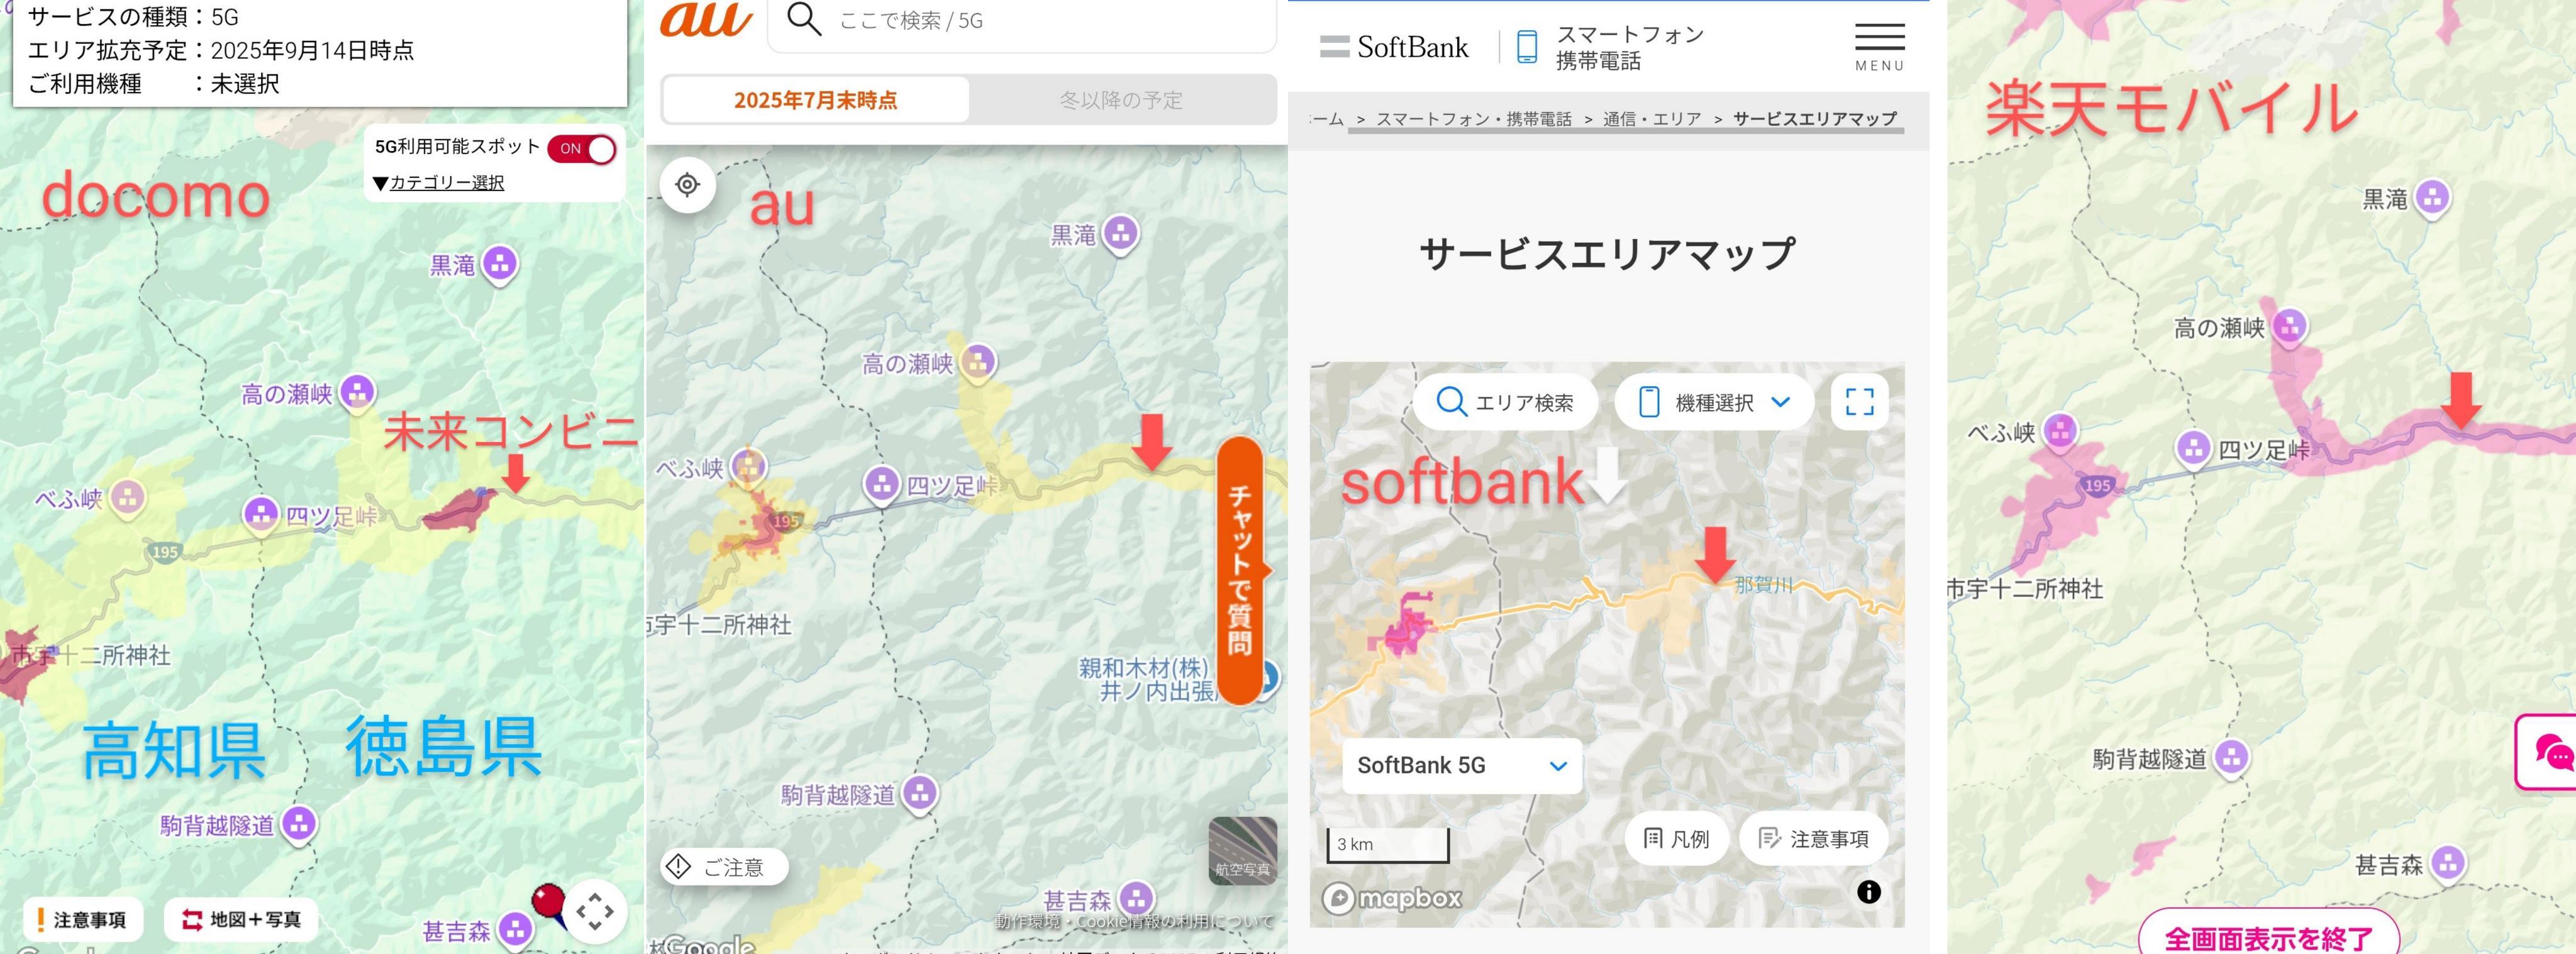Viewport: 2576px width, 954px height.
Task: Open 機種選択 device dropdown
Action: coord(1714,402)
